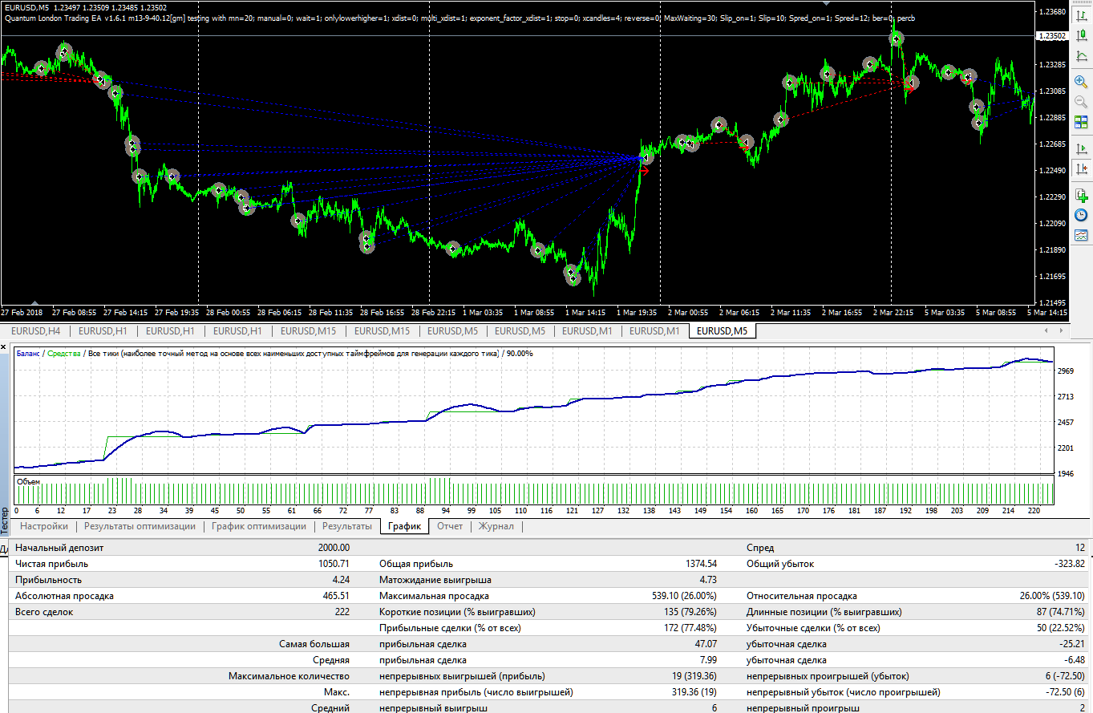Toggle chart auto scroll
Image resolution: width=1093 pixels, height=713 pixels.
1081,148
